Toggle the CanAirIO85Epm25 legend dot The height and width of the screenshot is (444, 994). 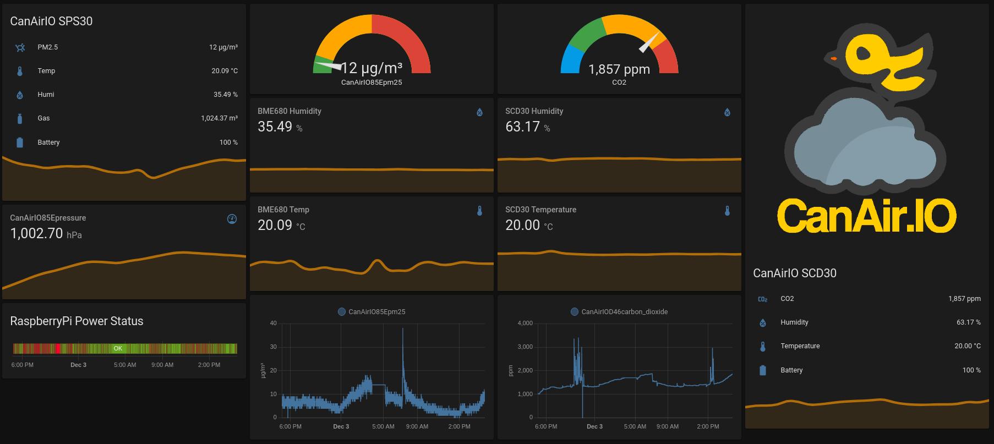coord(341,311)
